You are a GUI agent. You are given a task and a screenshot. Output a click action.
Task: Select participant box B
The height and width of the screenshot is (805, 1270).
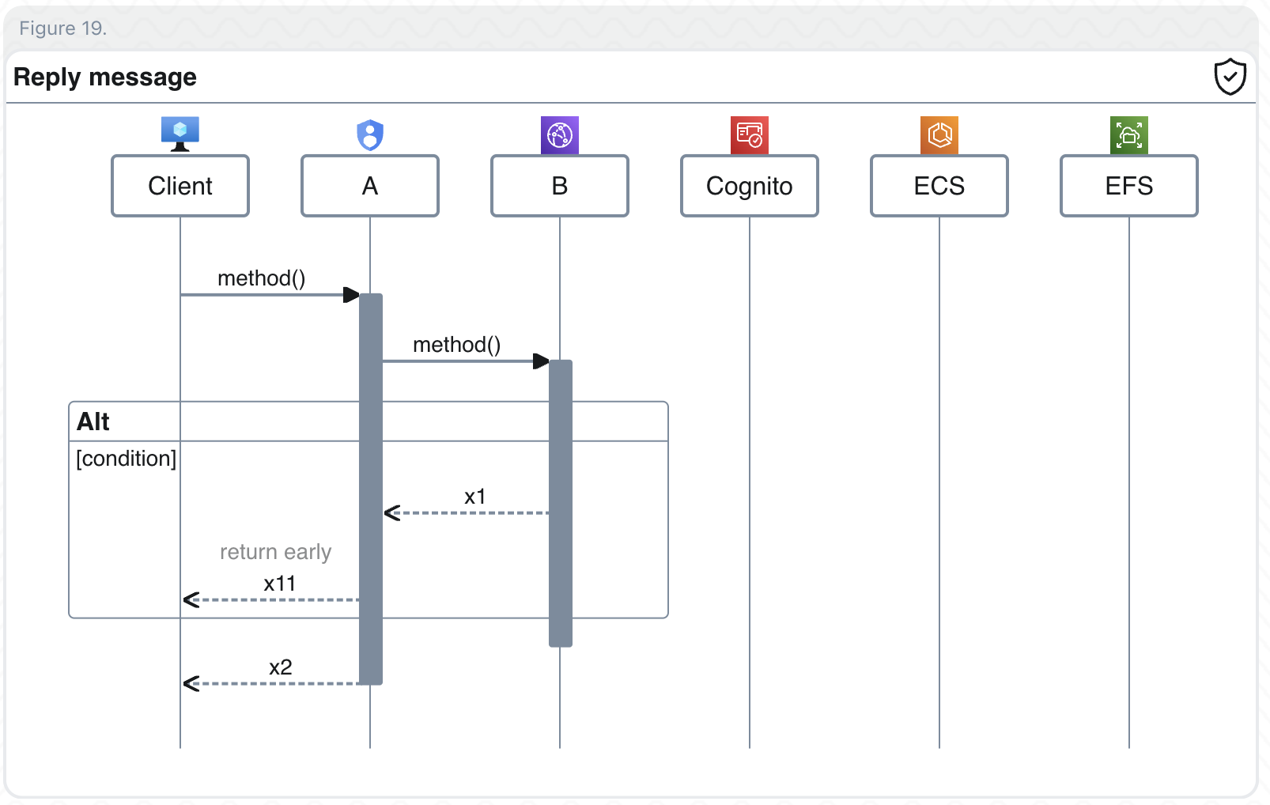tap(560, 186)
